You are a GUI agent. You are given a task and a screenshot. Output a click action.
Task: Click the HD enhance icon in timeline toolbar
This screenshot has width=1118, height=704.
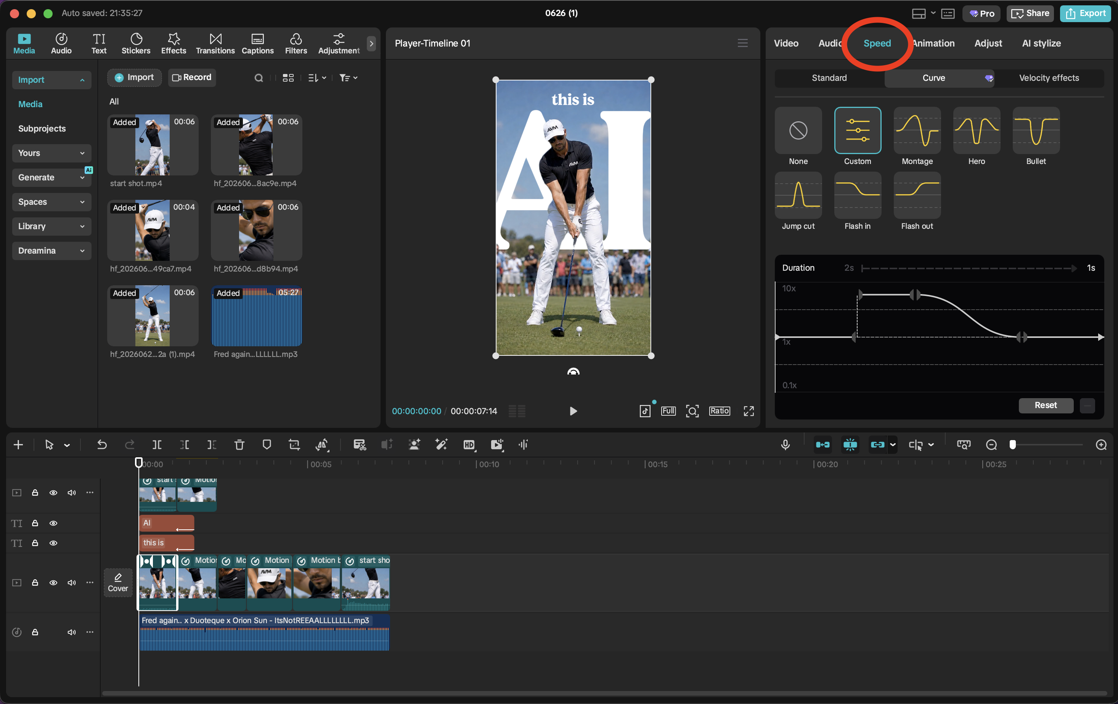[x=469, y=445]
